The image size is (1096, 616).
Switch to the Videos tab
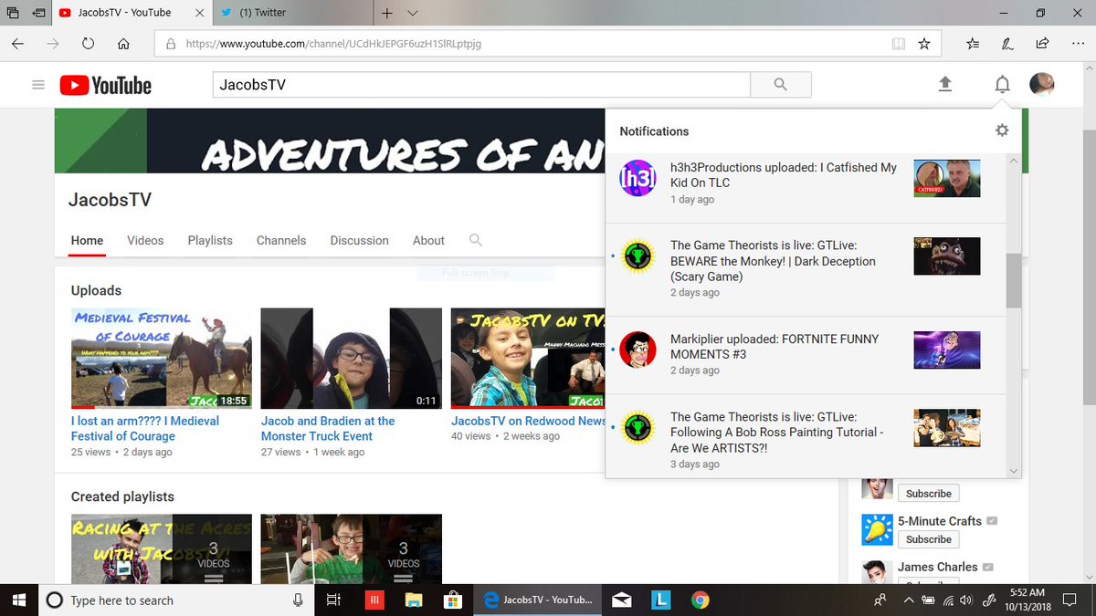tap(145, 240)
